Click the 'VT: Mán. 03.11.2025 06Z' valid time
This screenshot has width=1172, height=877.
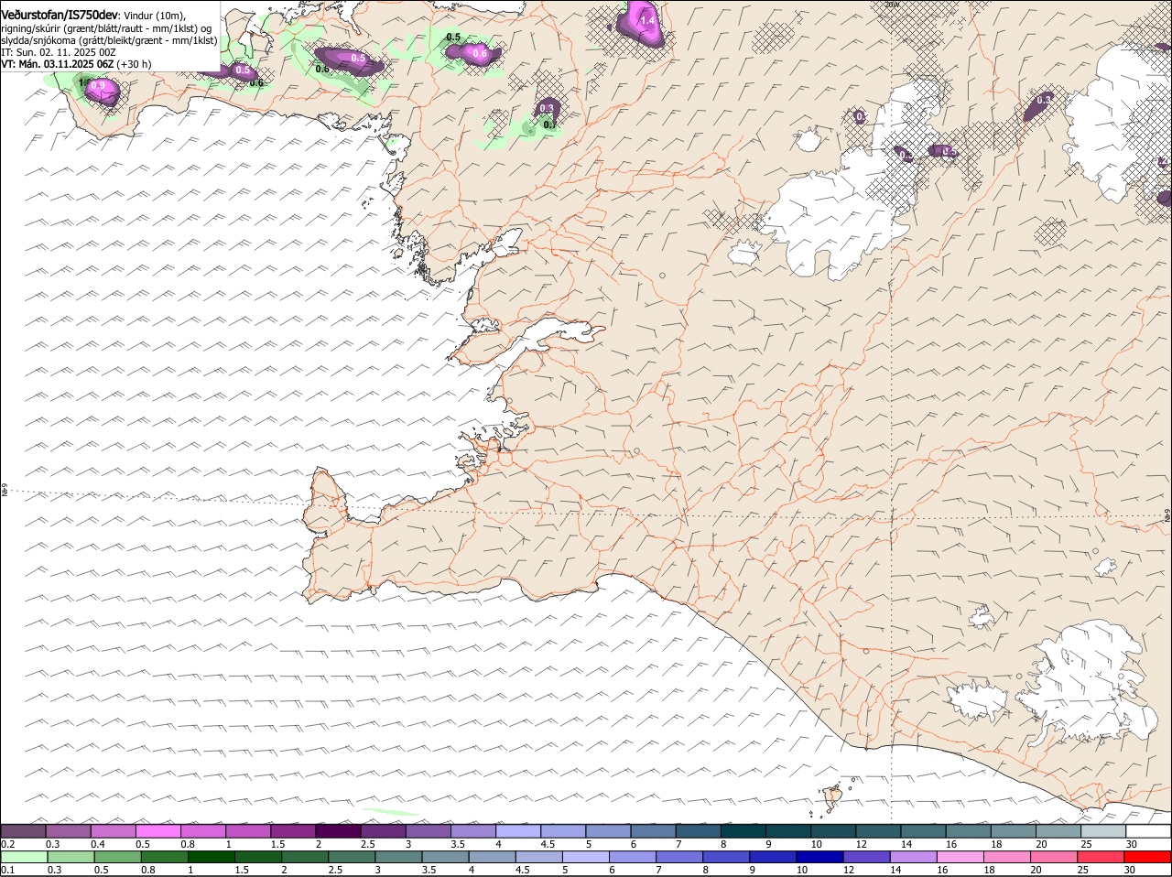point(57,64)
